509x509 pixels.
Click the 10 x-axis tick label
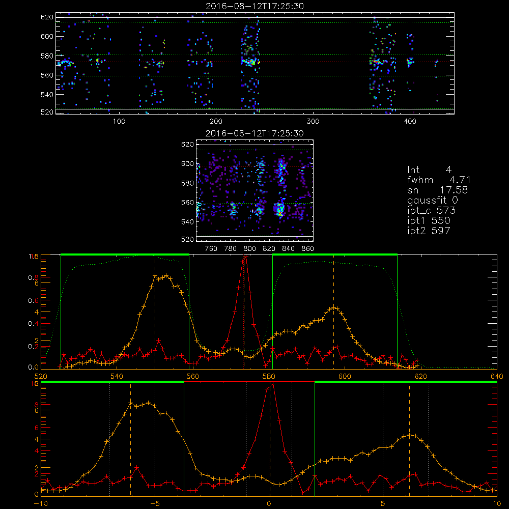[x=497, y=504]
